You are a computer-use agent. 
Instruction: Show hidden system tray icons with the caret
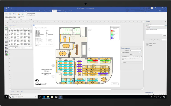click(x=154, y=97)
